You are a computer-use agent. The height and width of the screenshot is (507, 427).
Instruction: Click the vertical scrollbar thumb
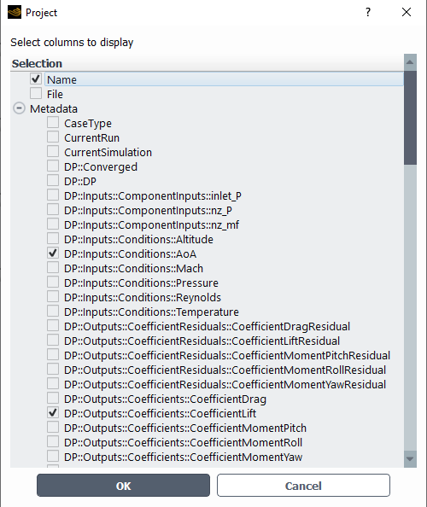tap(410, 118)
